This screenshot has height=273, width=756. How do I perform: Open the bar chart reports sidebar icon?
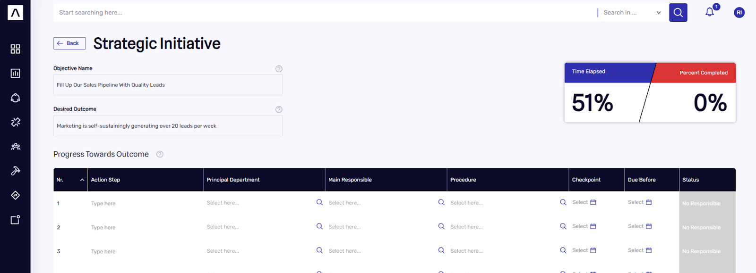coord(15,73)
